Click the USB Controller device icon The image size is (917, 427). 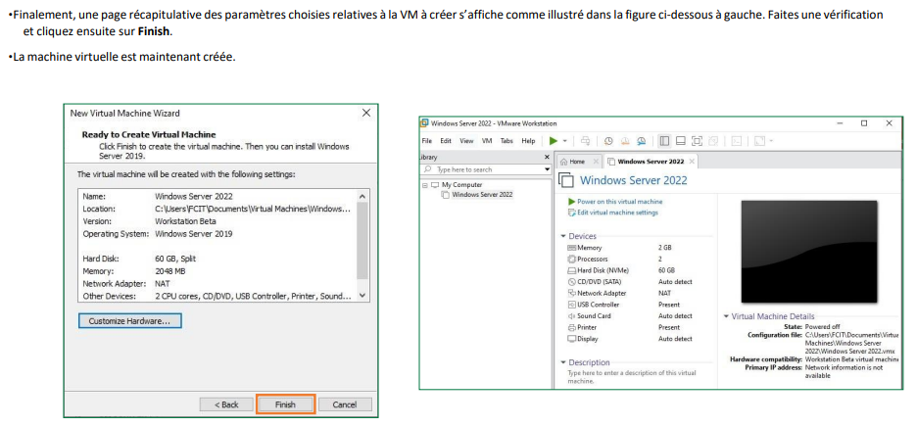[572, 305]
